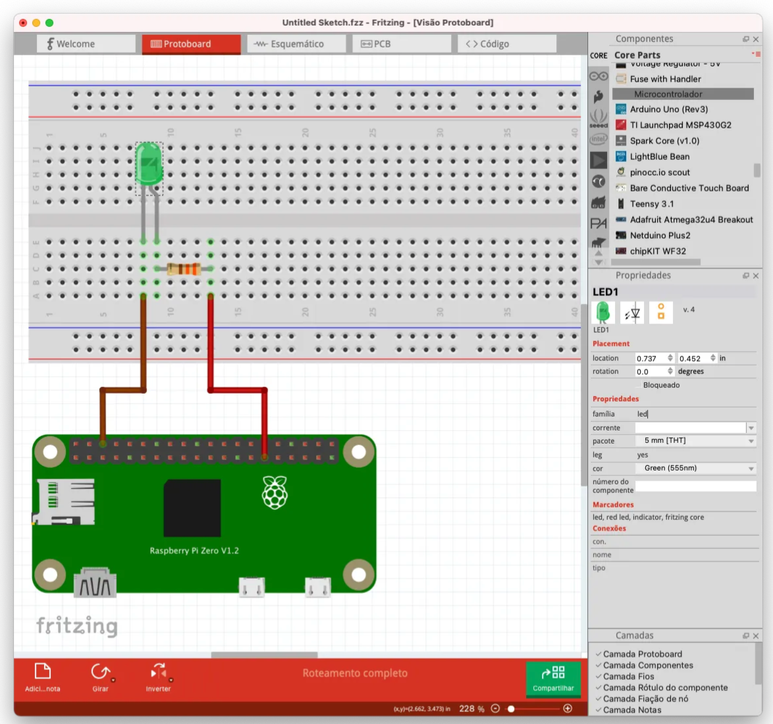Switch to the Esquemático tab
This screenshot has width=773, height=724.
coord(297,44)
